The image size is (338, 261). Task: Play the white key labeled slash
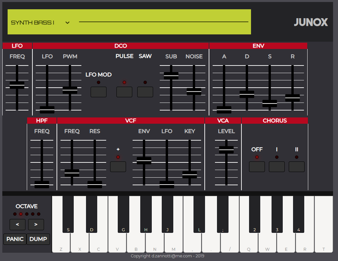click(x=230, y=242)
